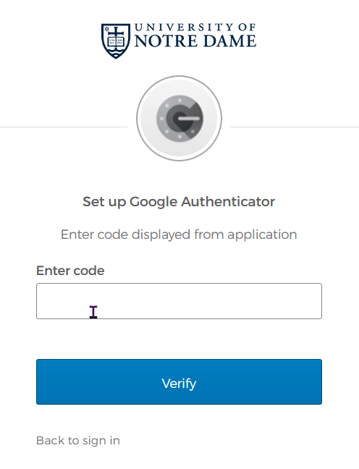Click the light circular ring around the authenticator icon
The height and width of the screenshot is (469, 359).
(x=179, y=118)
